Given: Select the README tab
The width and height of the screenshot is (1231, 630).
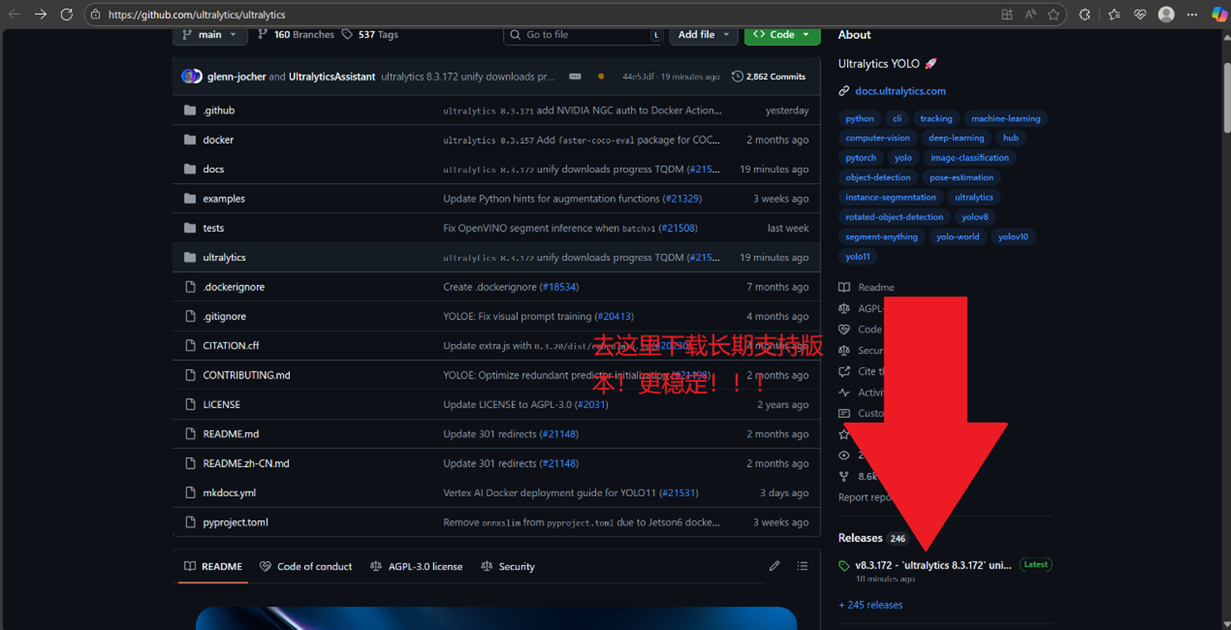Looking at the screenshot, I should [x=213, y=567].
